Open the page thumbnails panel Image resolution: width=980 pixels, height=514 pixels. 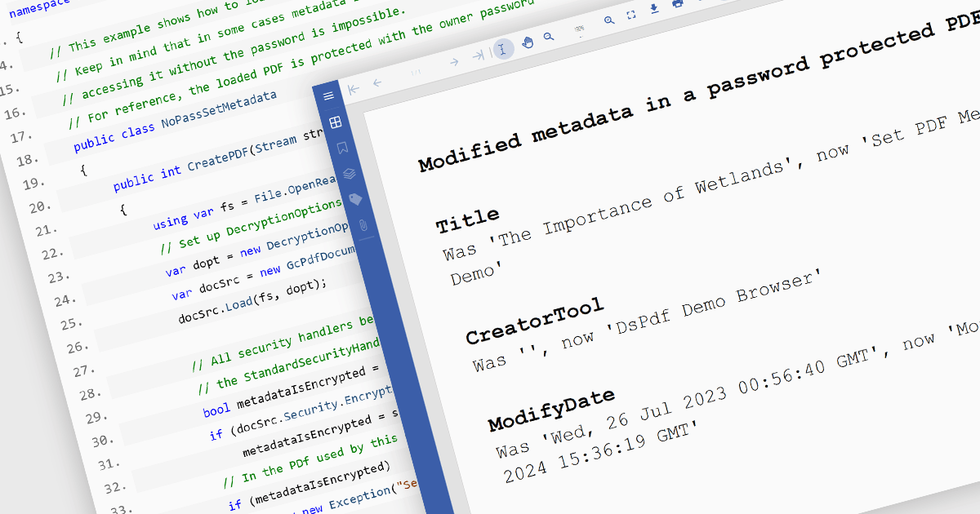pos(334,122)
